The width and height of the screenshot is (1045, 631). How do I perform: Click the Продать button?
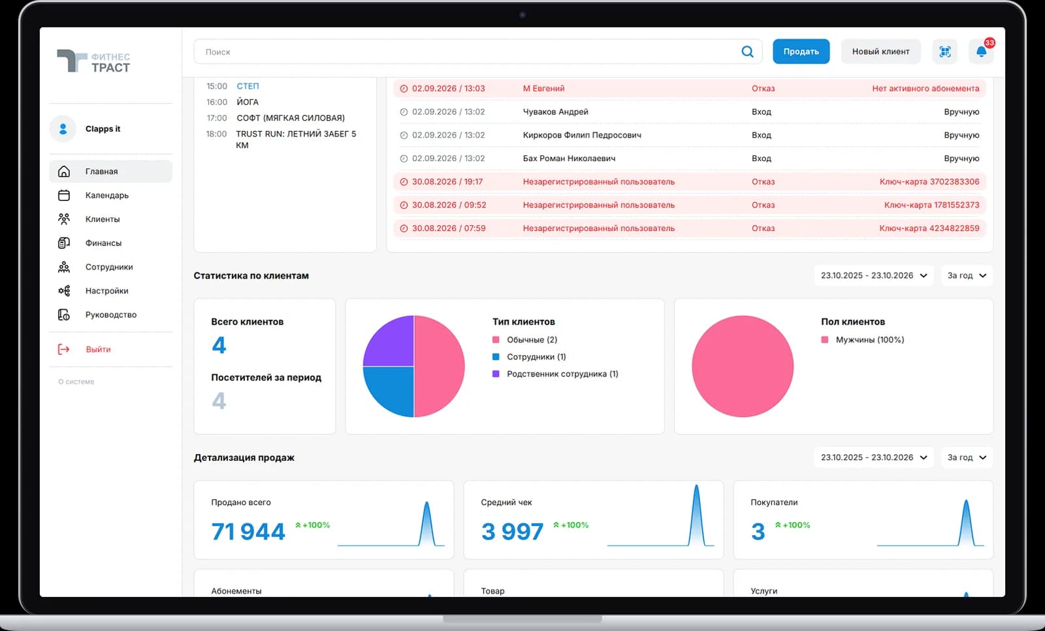(801, 52)
